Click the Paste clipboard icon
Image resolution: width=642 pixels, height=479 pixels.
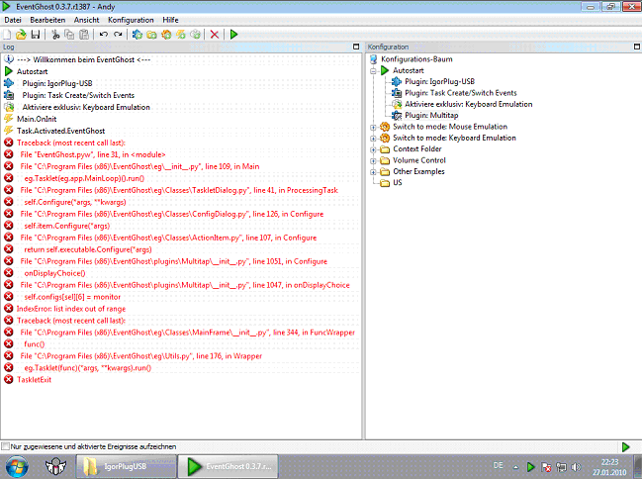[84, 35]
